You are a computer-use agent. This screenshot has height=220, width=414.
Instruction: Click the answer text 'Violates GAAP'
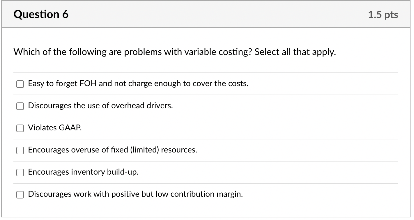coord(54,128)
